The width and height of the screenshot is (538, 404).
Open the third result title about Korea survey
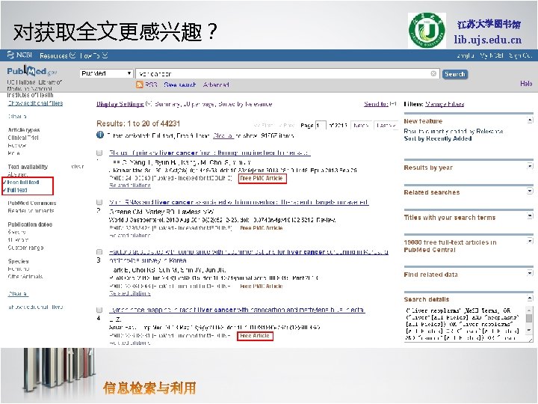click(249, 257)
